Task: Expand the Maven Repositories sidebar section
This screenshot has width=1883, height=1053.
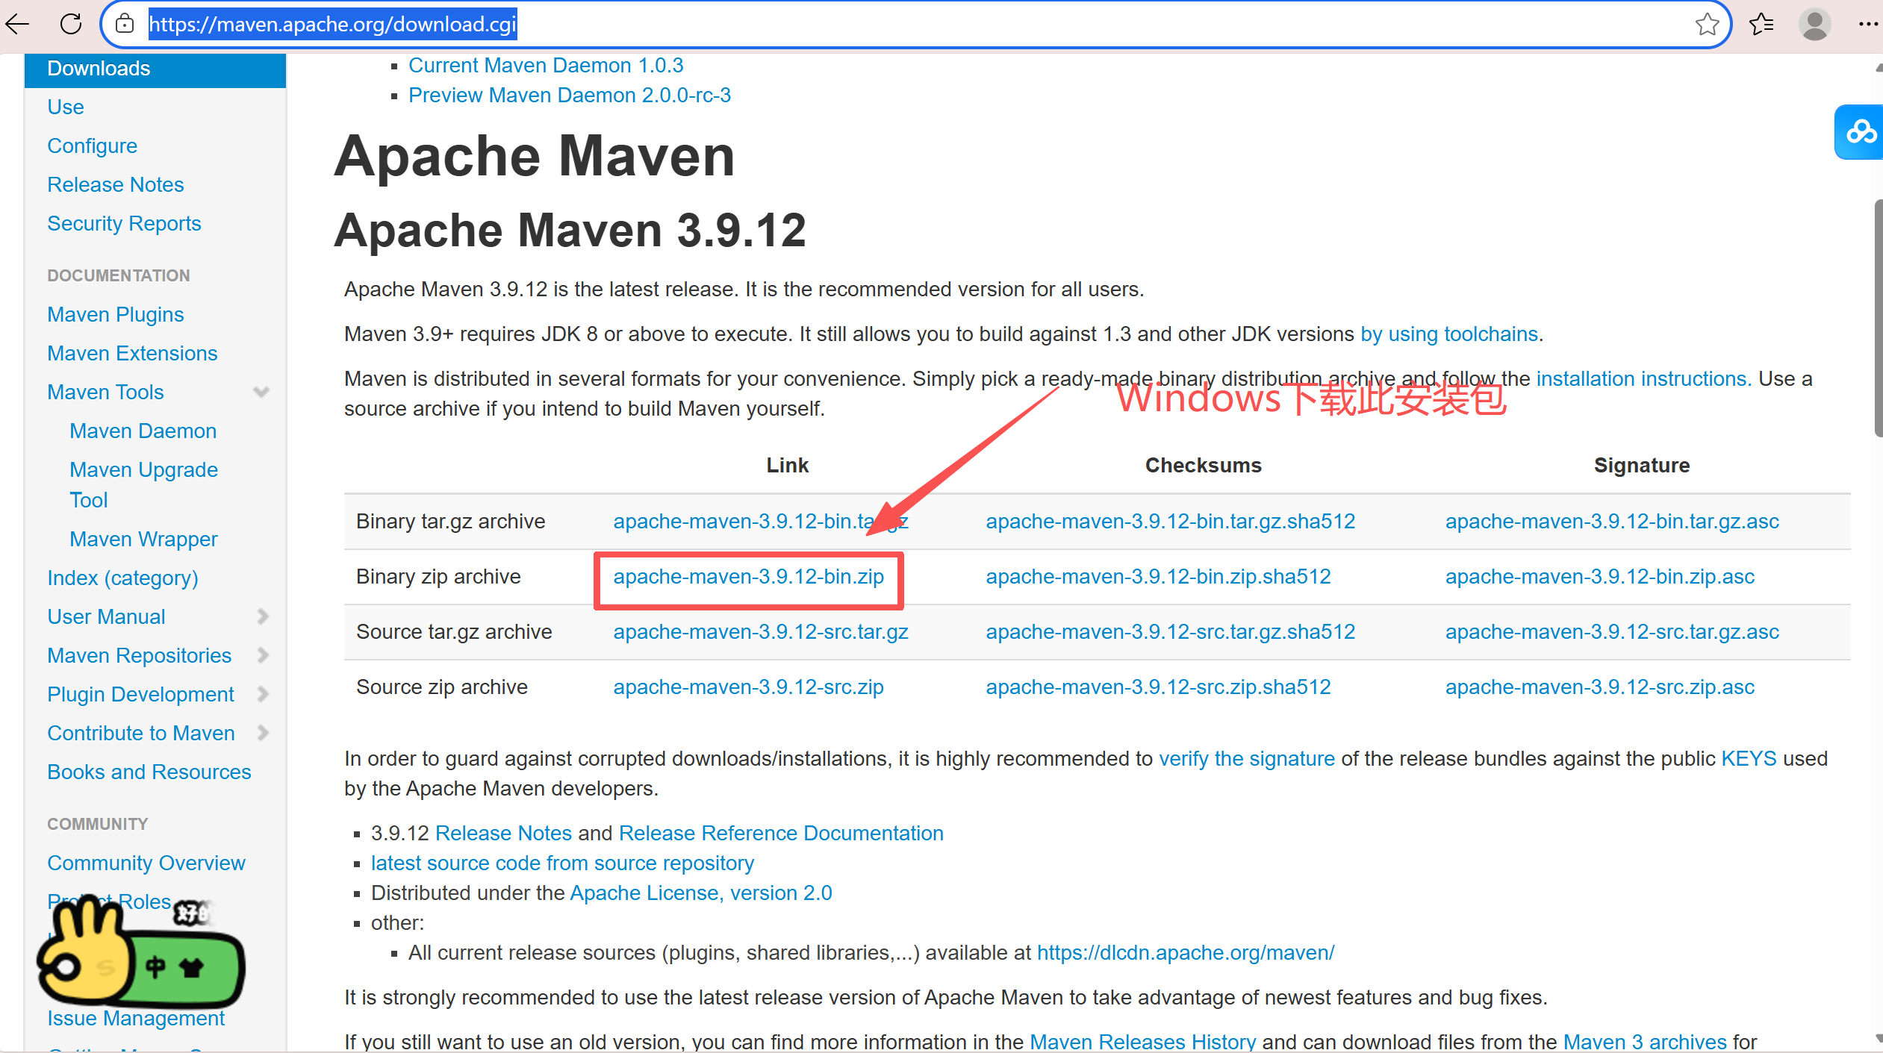Action: tap(262, 655)
